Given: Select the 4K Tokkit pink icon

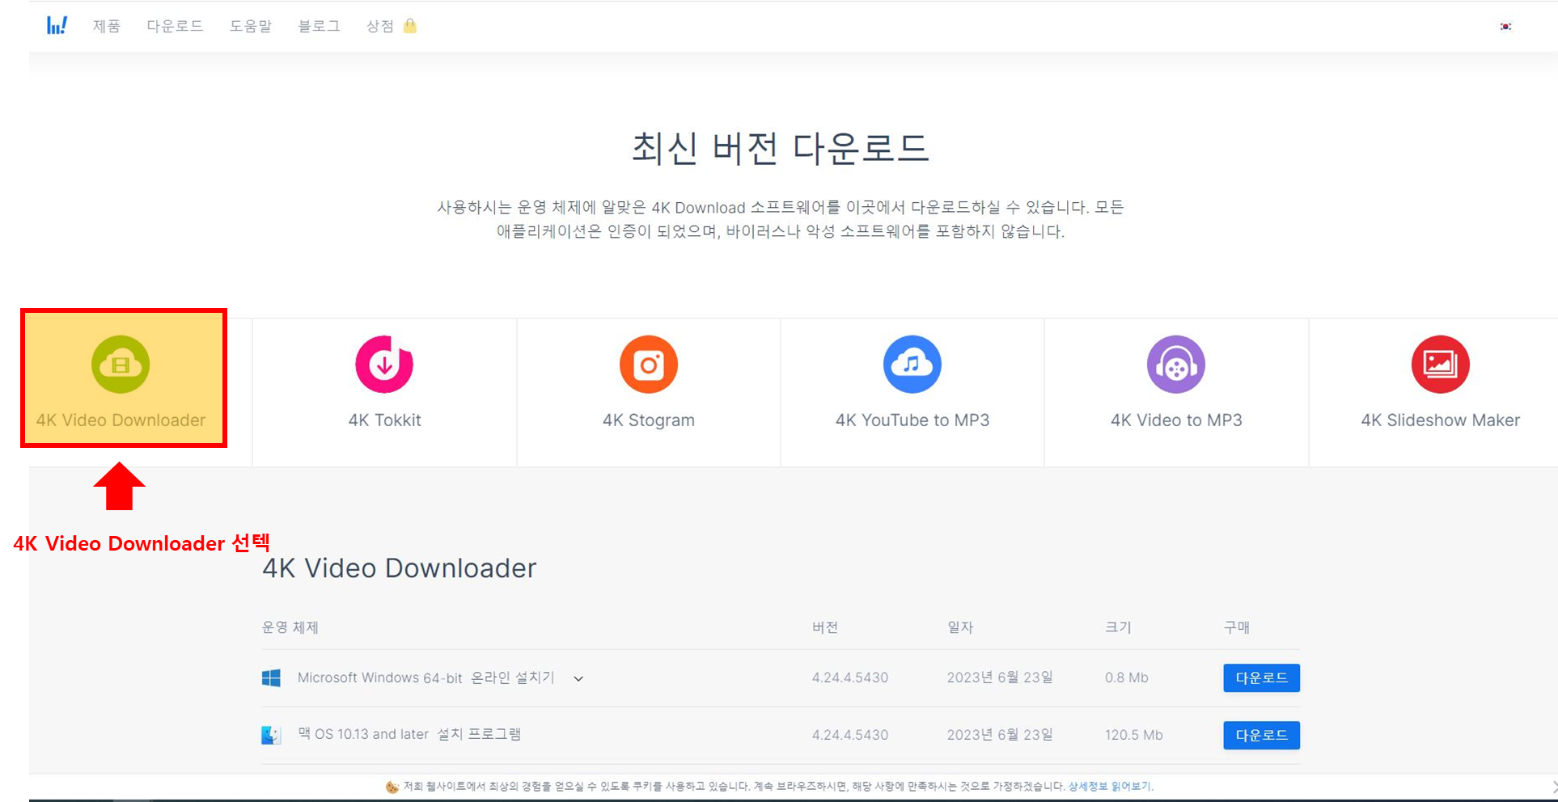Looking at the screenshot, I should coord(384,365).
